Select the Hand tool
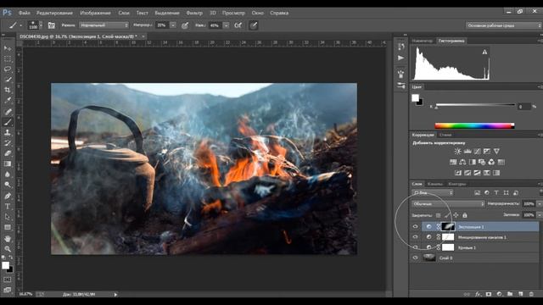This screenshot has width=543, height=305. click(x=8, y=239)
